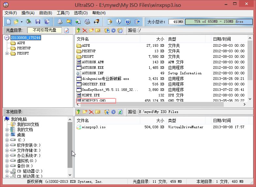Click the image path field showing /
Image resolution: width=256 pixels, height=187 pixels.
[x=196, y=31]
